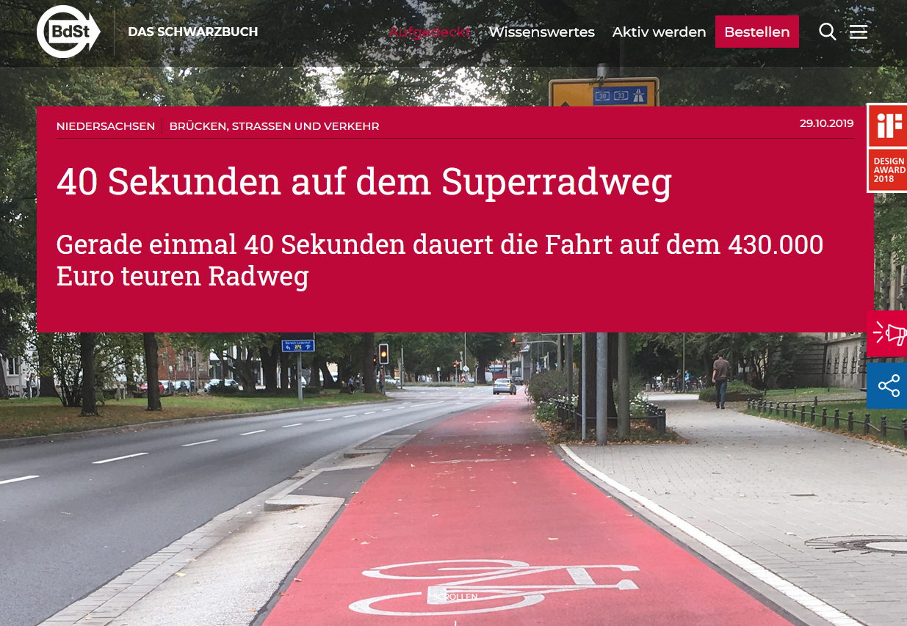Filter by the Niedersachsen tag
The height and width of the screenshot is (626, 907).
[x=106, y=126]
